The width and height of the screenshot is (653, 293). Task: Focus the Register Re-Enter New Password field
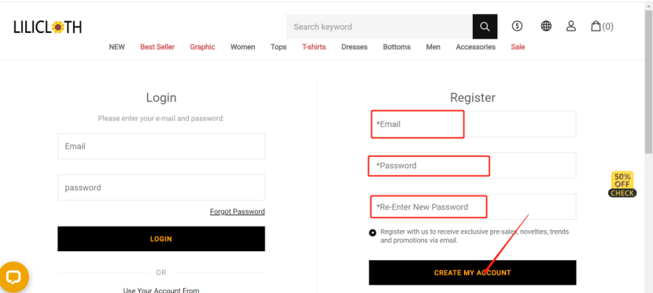(472, 207)
